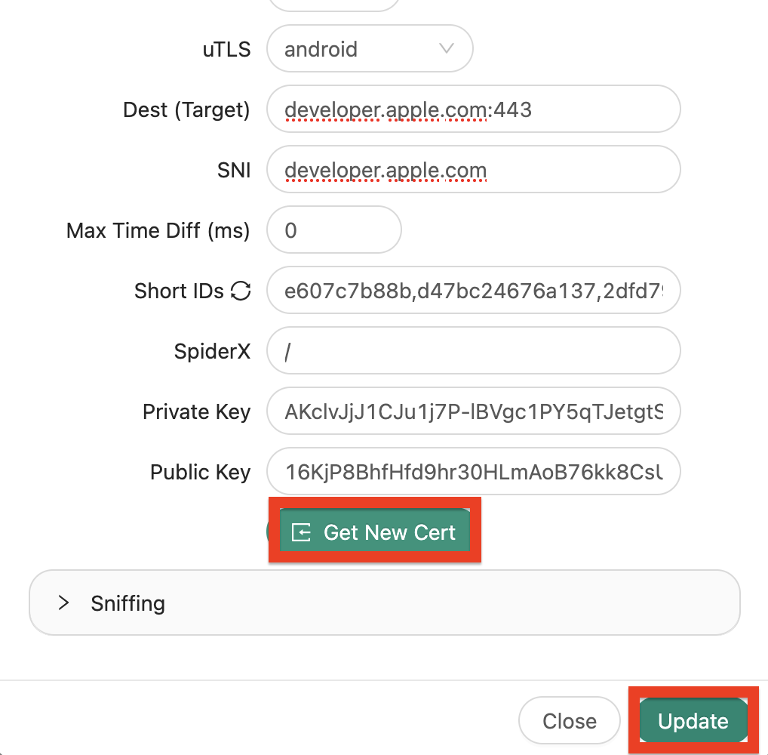The image size is (768, 755).
Task: Click the Public Key field
Action: click(473, 471)
